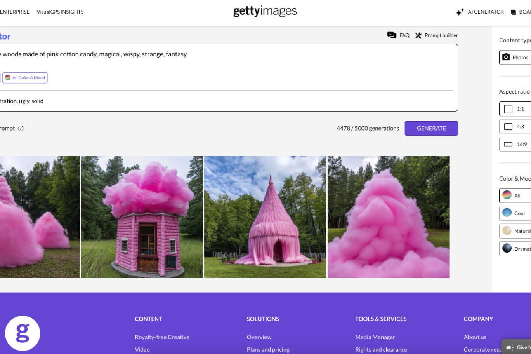Image resolution: width=531 pixels, height=354 pixels.
Task: Select the 1:1 aspect ratio option
Action: pos(515,109)
